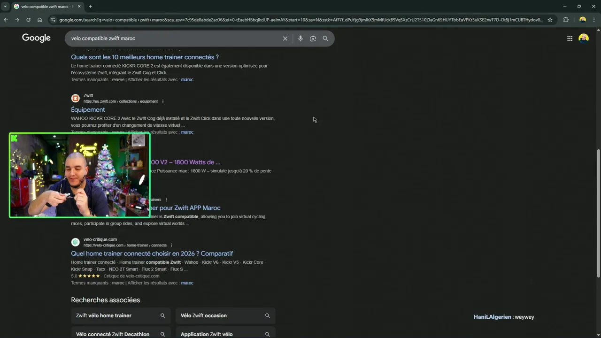
Task: Minimize the Chrome window
Action: click(564, 6)
